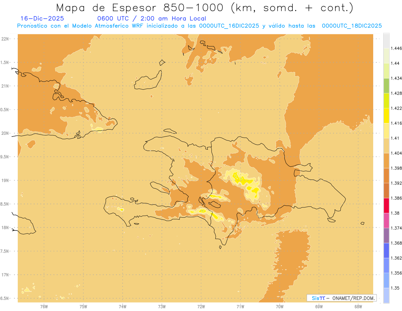Pick the purple legend swatch between 1.368 and 1.374
The height and width of the screenshot is (311, 402).
386,236
